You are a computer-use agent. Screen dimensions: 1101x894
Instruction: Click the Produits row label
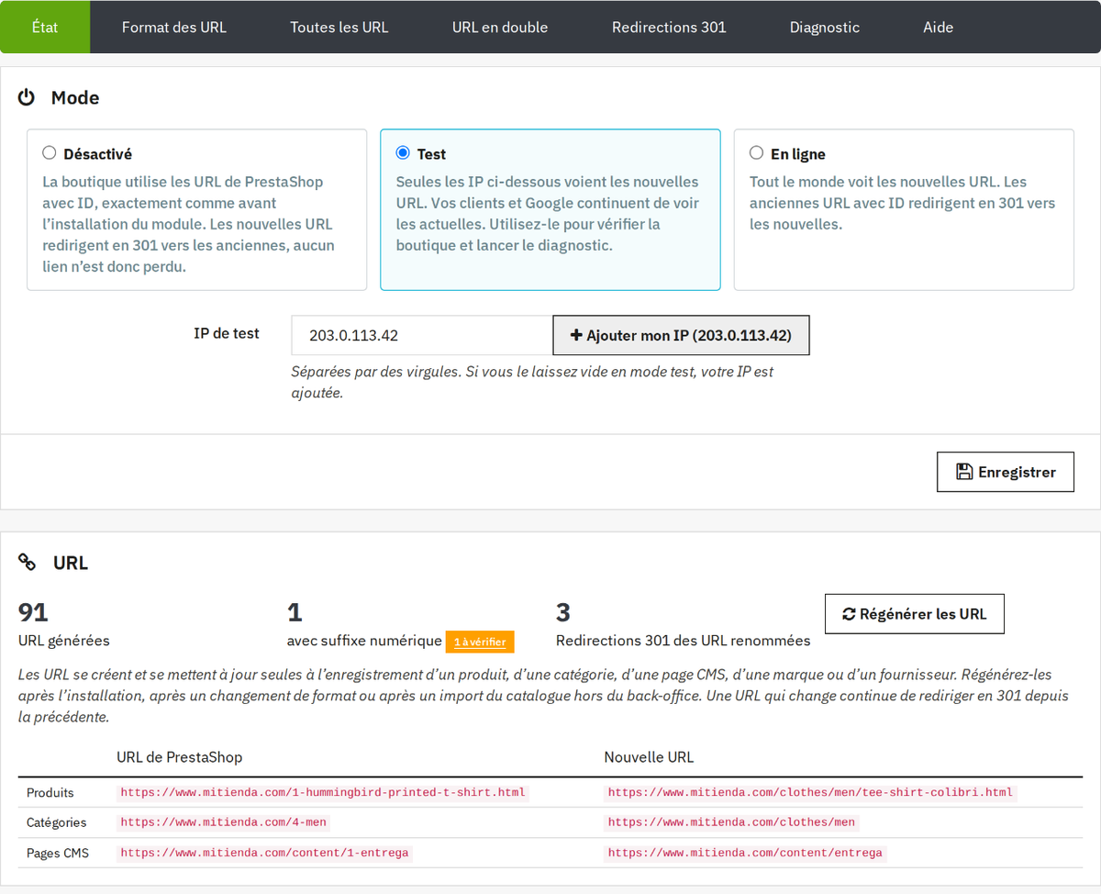point(50,792)
